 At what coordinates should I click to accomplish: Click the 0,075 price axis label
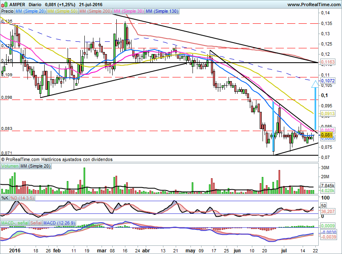pos(327,147)
